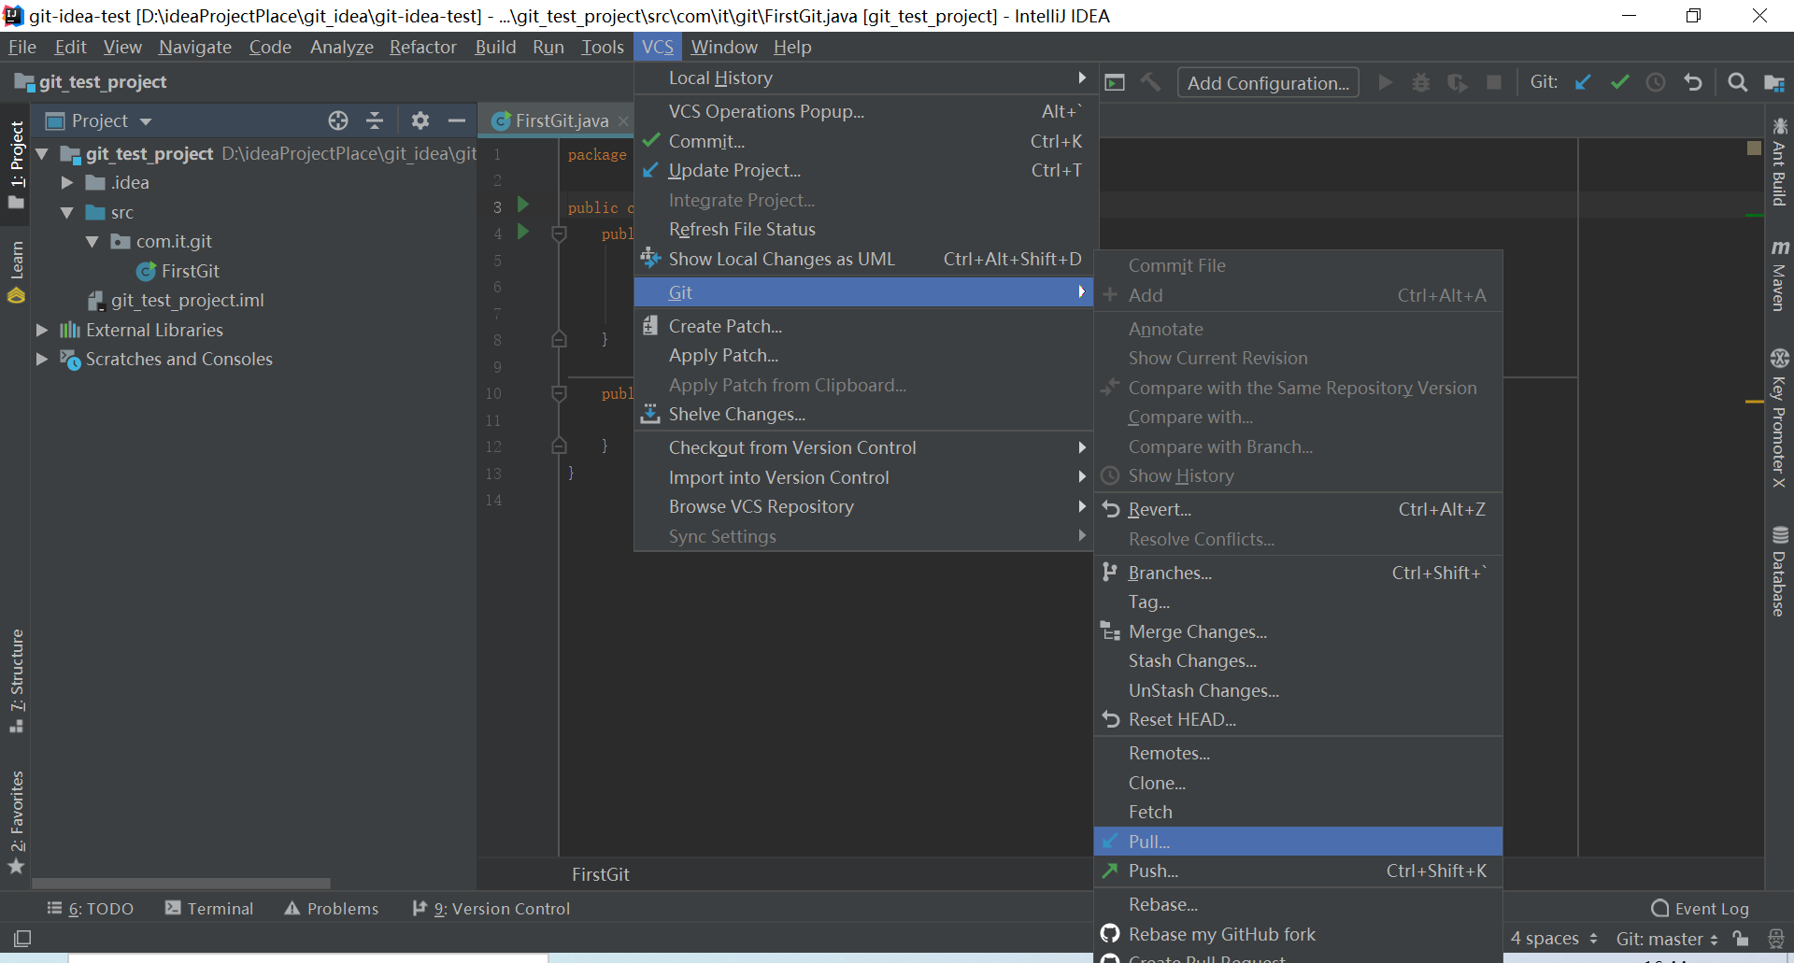Open the Structure tool window tab
Viewport: 1794px width, 963px height.
(x=16, y=681)
